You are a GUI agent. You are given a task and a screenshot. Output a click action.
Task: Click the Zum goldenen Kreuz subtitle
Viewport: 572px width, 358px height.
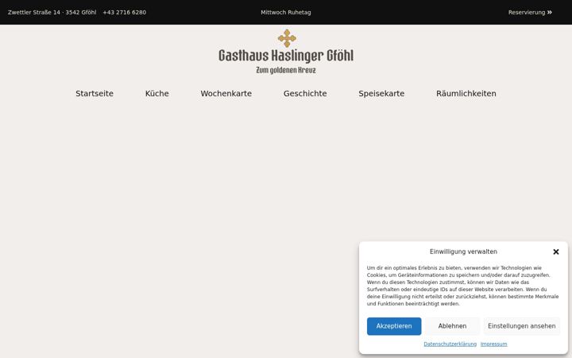[x=286, y=70]
